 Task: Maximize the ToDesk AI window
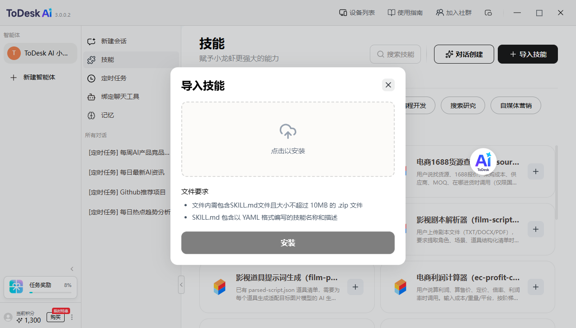[x=539, y=13]
